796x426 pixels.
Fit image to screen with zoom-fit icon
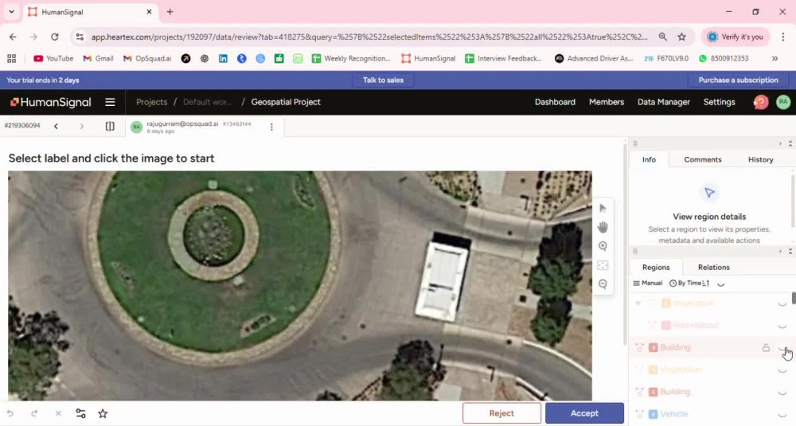pos(603,265)
